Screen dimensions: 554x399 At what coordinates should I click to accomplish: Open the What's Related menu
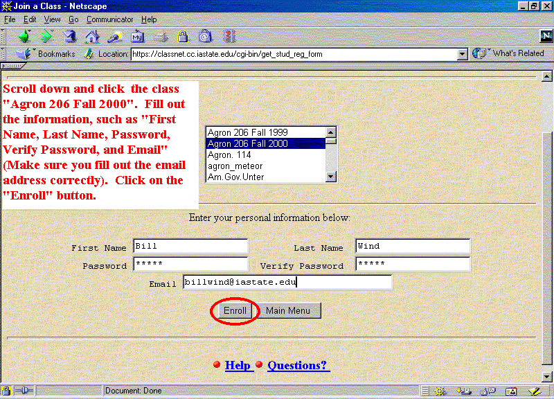pyautogui.click(x=511, y=53)
